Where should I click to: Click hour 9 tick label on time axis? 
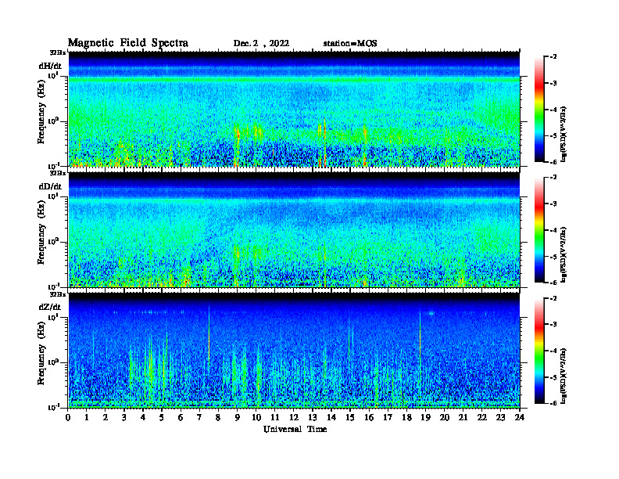[237, 418]
